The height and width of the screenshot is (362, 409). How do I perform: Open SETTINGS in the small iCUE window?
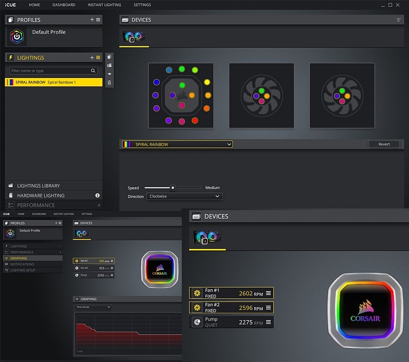click(87, 214)
